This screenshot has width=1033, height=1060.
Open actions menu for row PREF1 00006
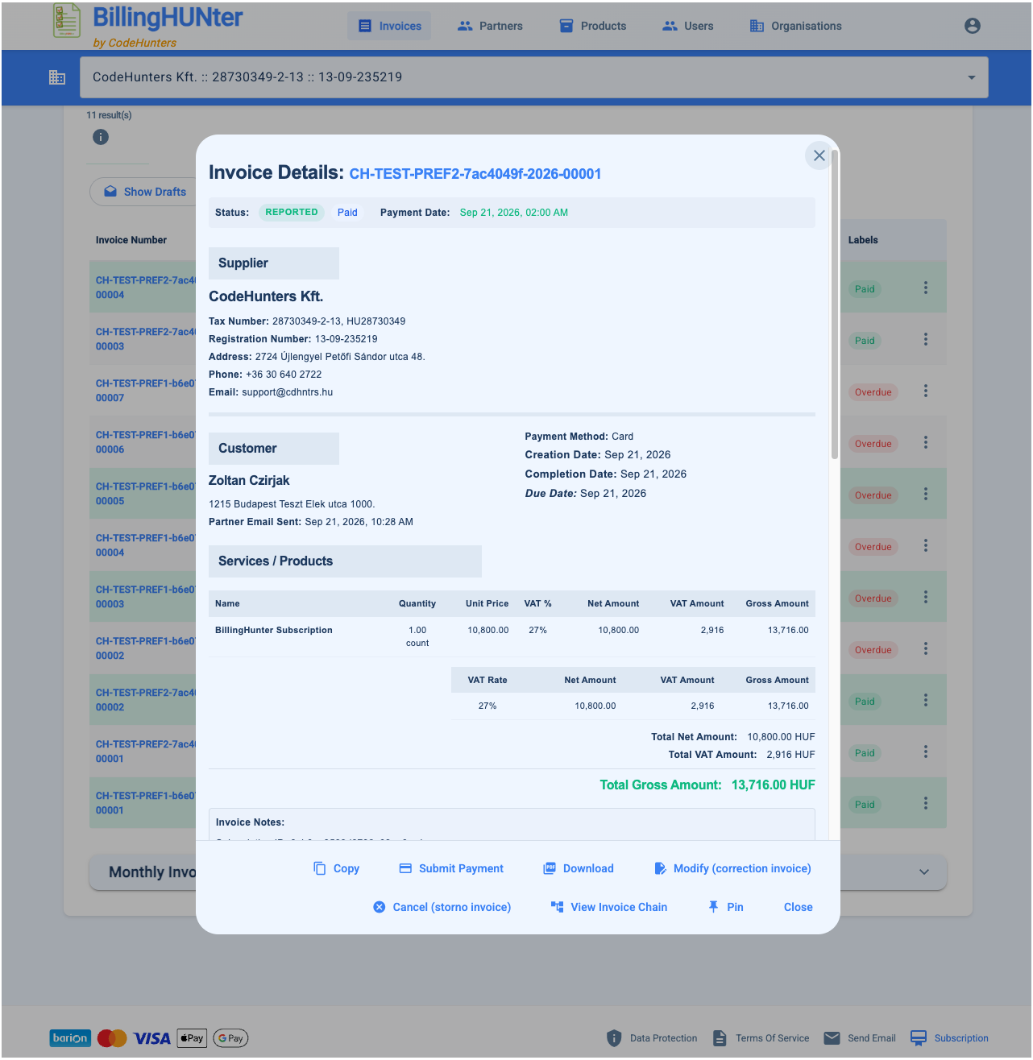click(x=926, y=442)
